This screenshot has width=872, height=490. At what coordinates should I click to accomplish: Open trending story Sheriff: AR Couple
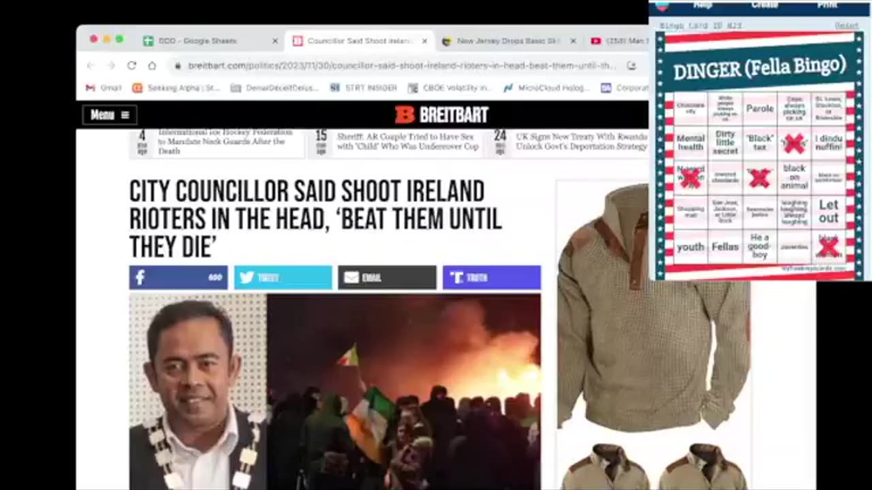click(407, 142)
